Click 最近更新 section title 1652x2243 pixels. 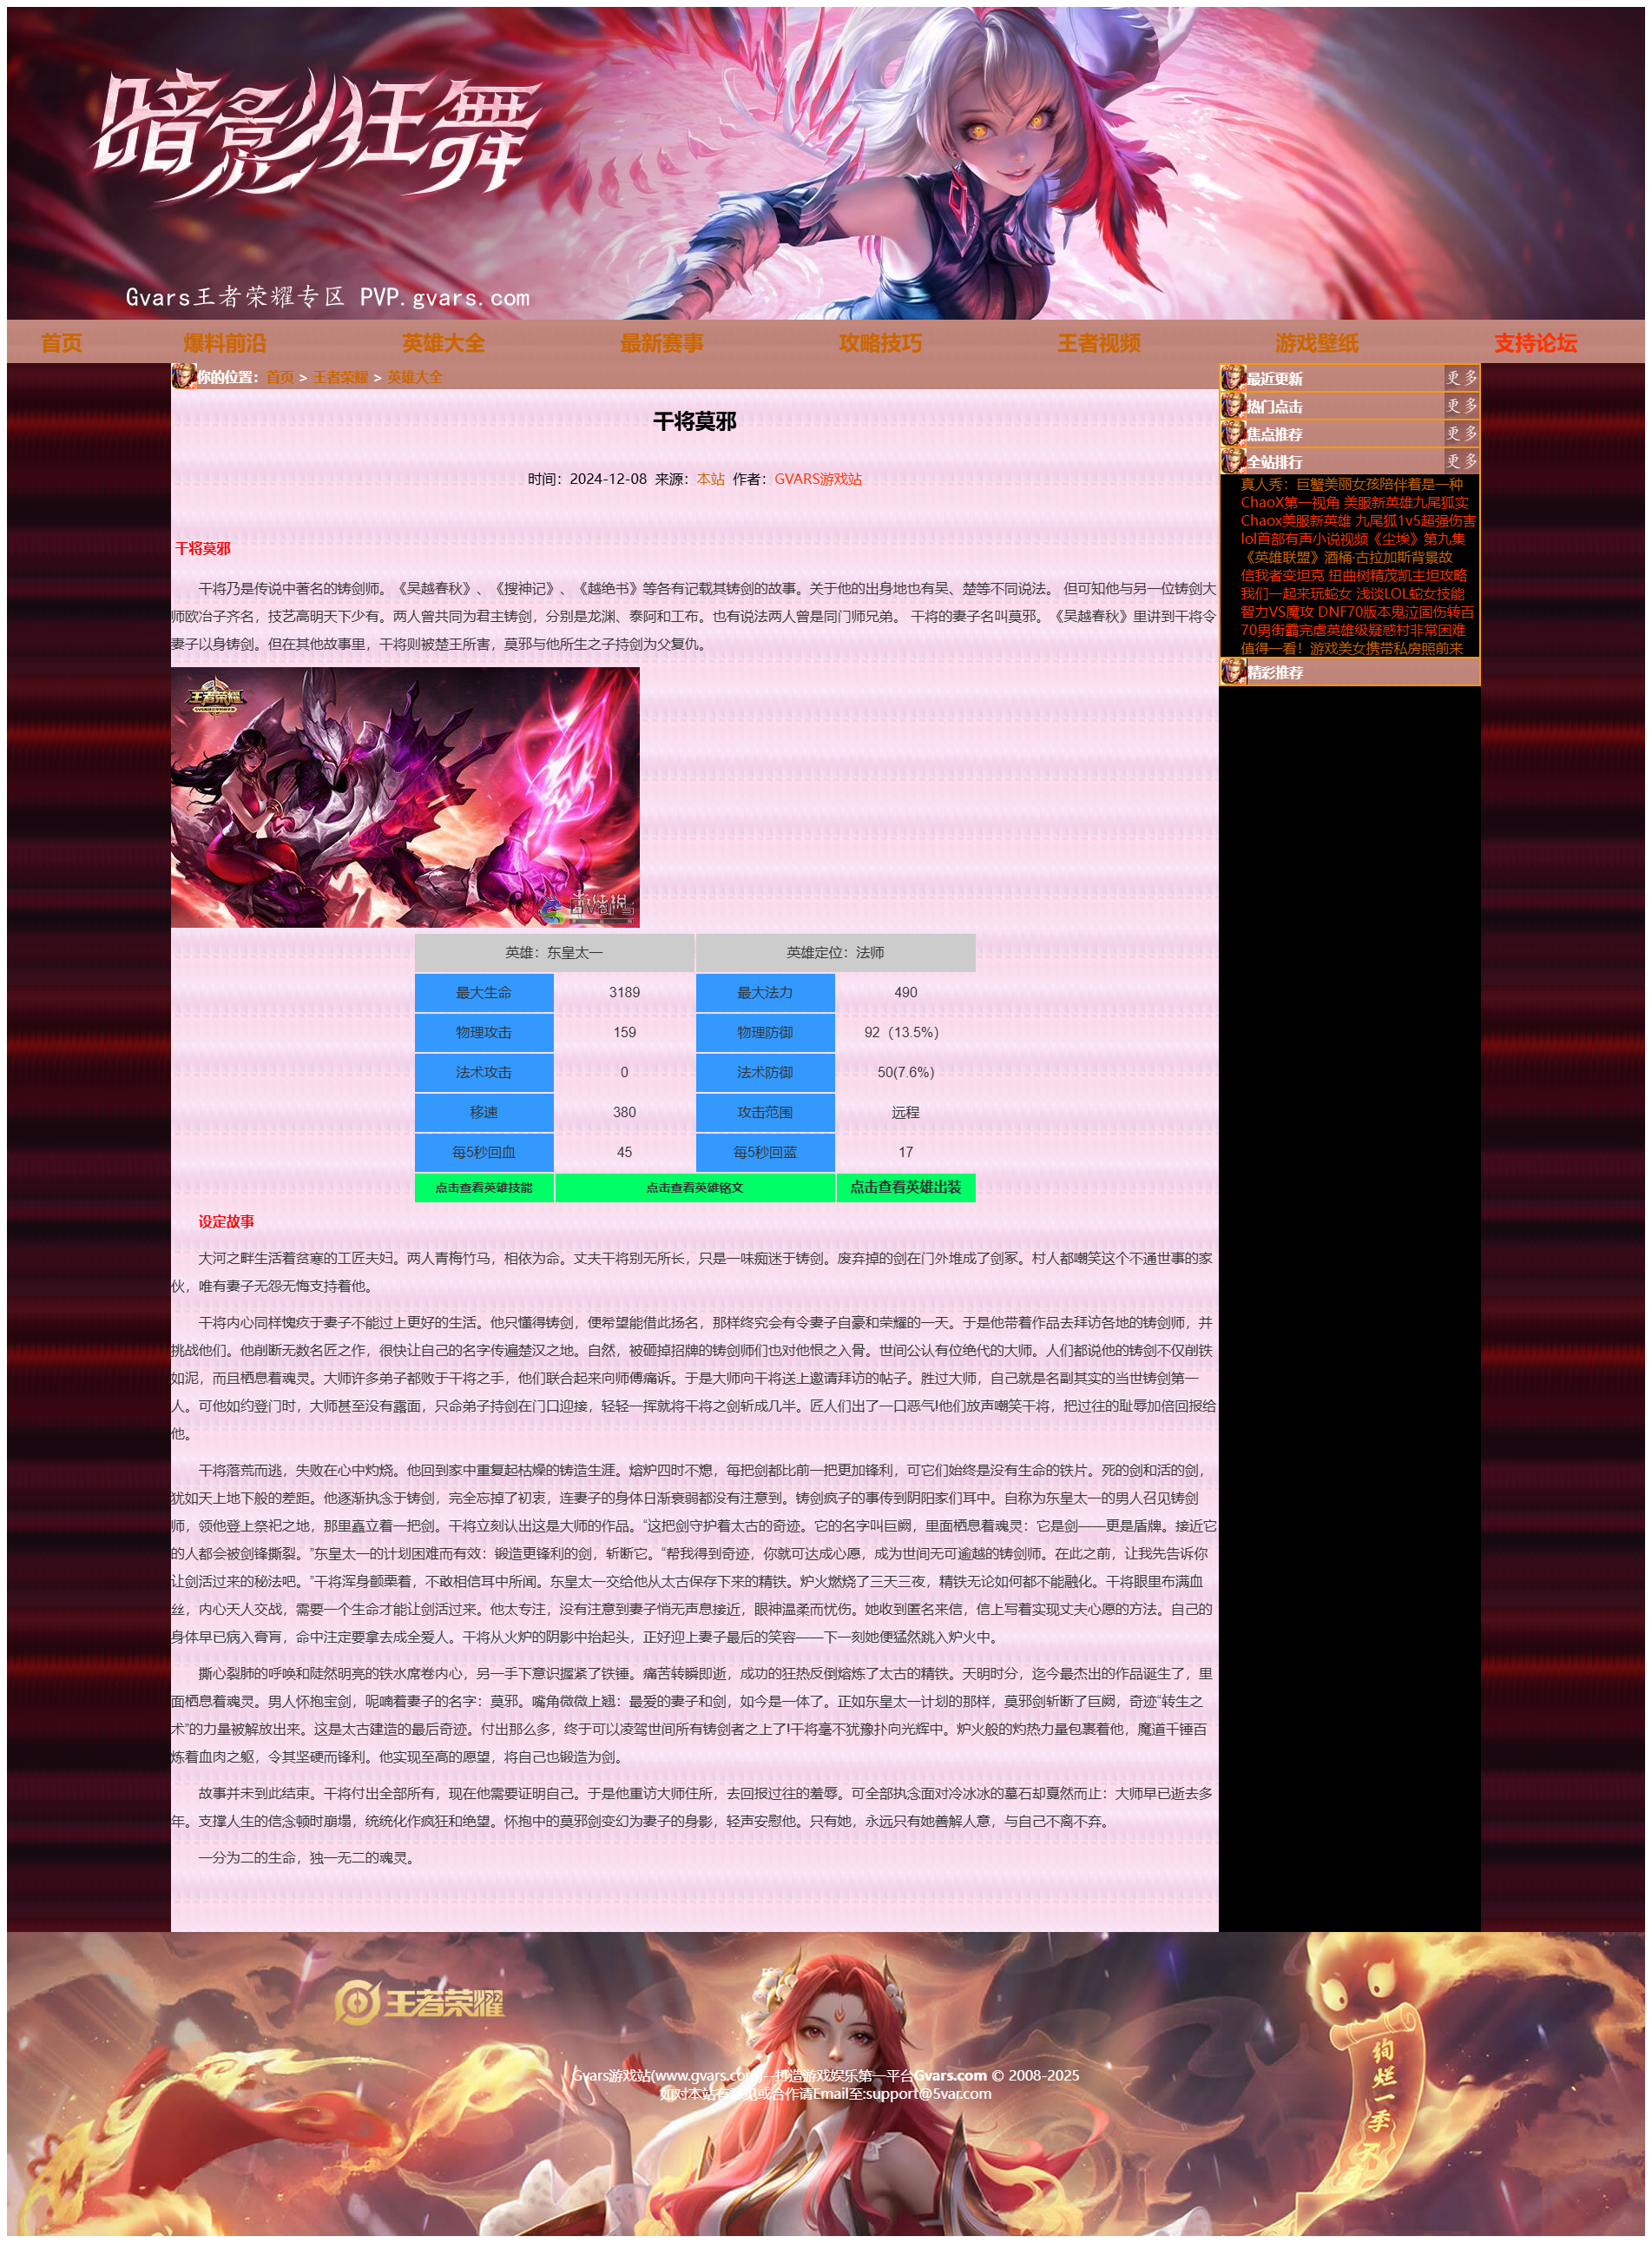coord(1274,379)
